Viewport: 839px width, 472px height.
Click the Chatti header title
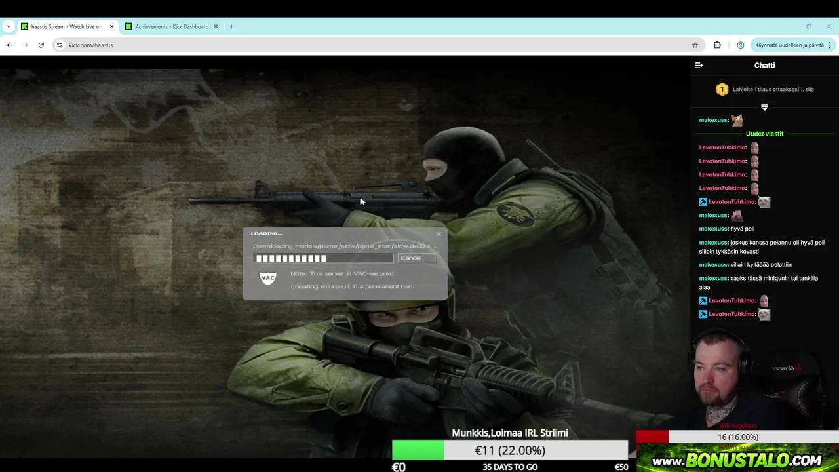[764, 65]
